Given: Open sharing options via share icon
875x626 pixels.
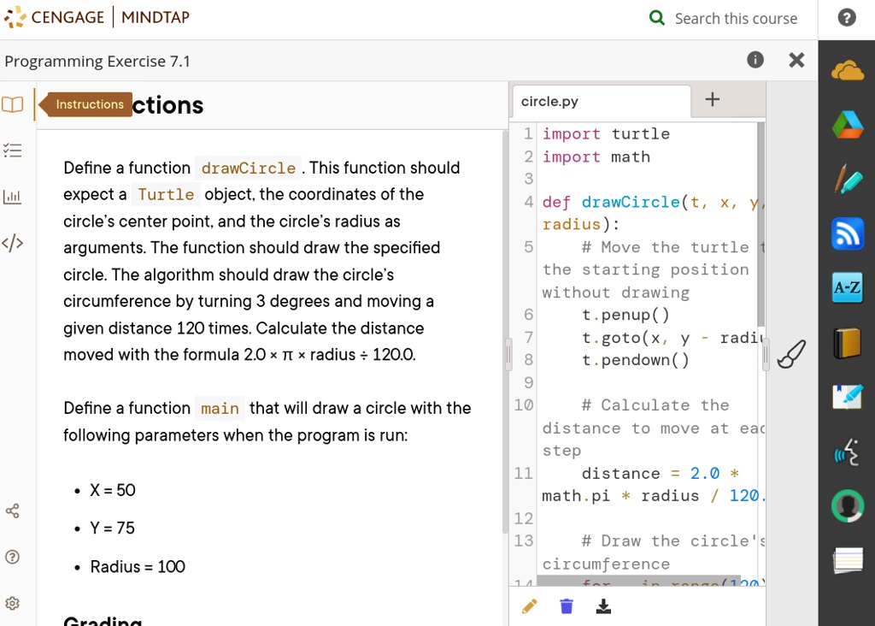Looking at the screenshot, I should 12,511.
